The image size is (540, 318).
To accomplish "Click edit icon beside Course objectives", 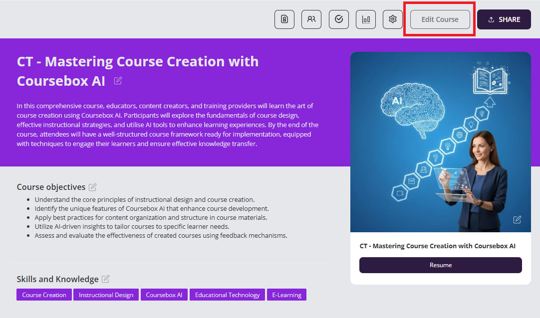I will click(x=92, y=187).
